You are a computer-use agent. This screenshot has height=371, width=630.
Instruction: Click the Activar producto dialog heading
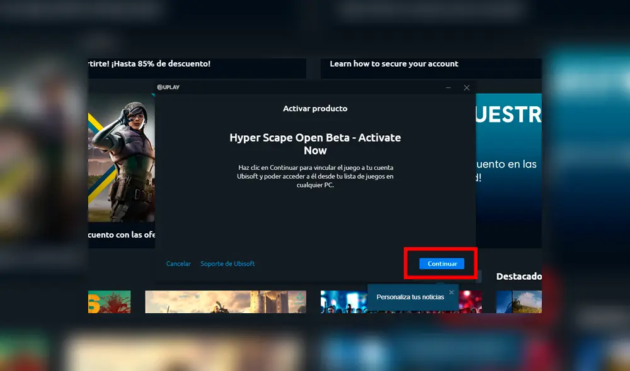tap(315, 108)
